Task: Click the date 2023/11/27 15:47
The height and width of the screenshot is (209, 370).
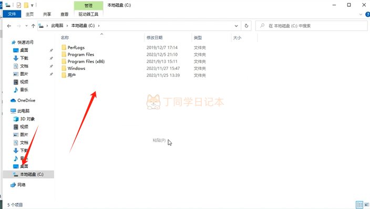Action: [x=163, y=68]
